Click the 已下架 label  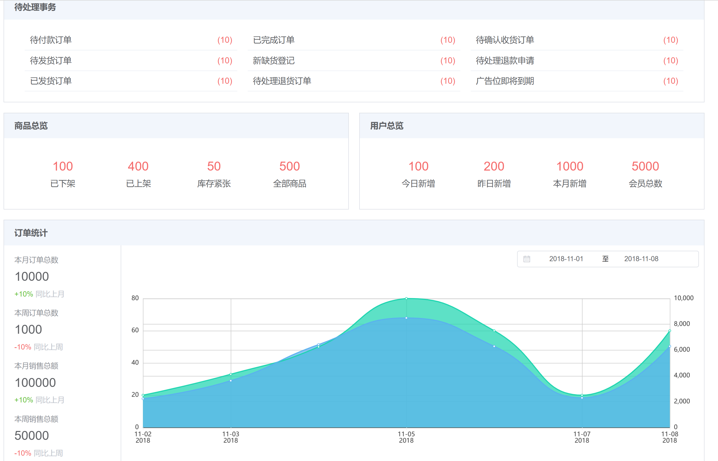[63, 184]
